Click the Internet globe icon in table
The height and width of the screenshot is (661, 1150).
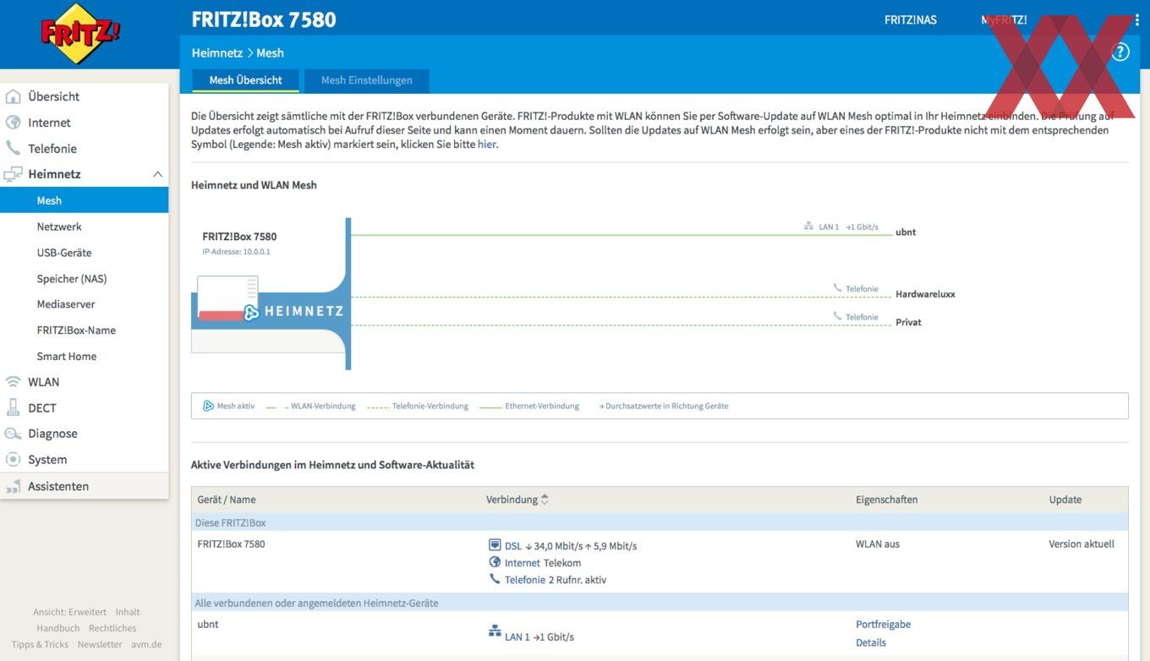point(495,562)
